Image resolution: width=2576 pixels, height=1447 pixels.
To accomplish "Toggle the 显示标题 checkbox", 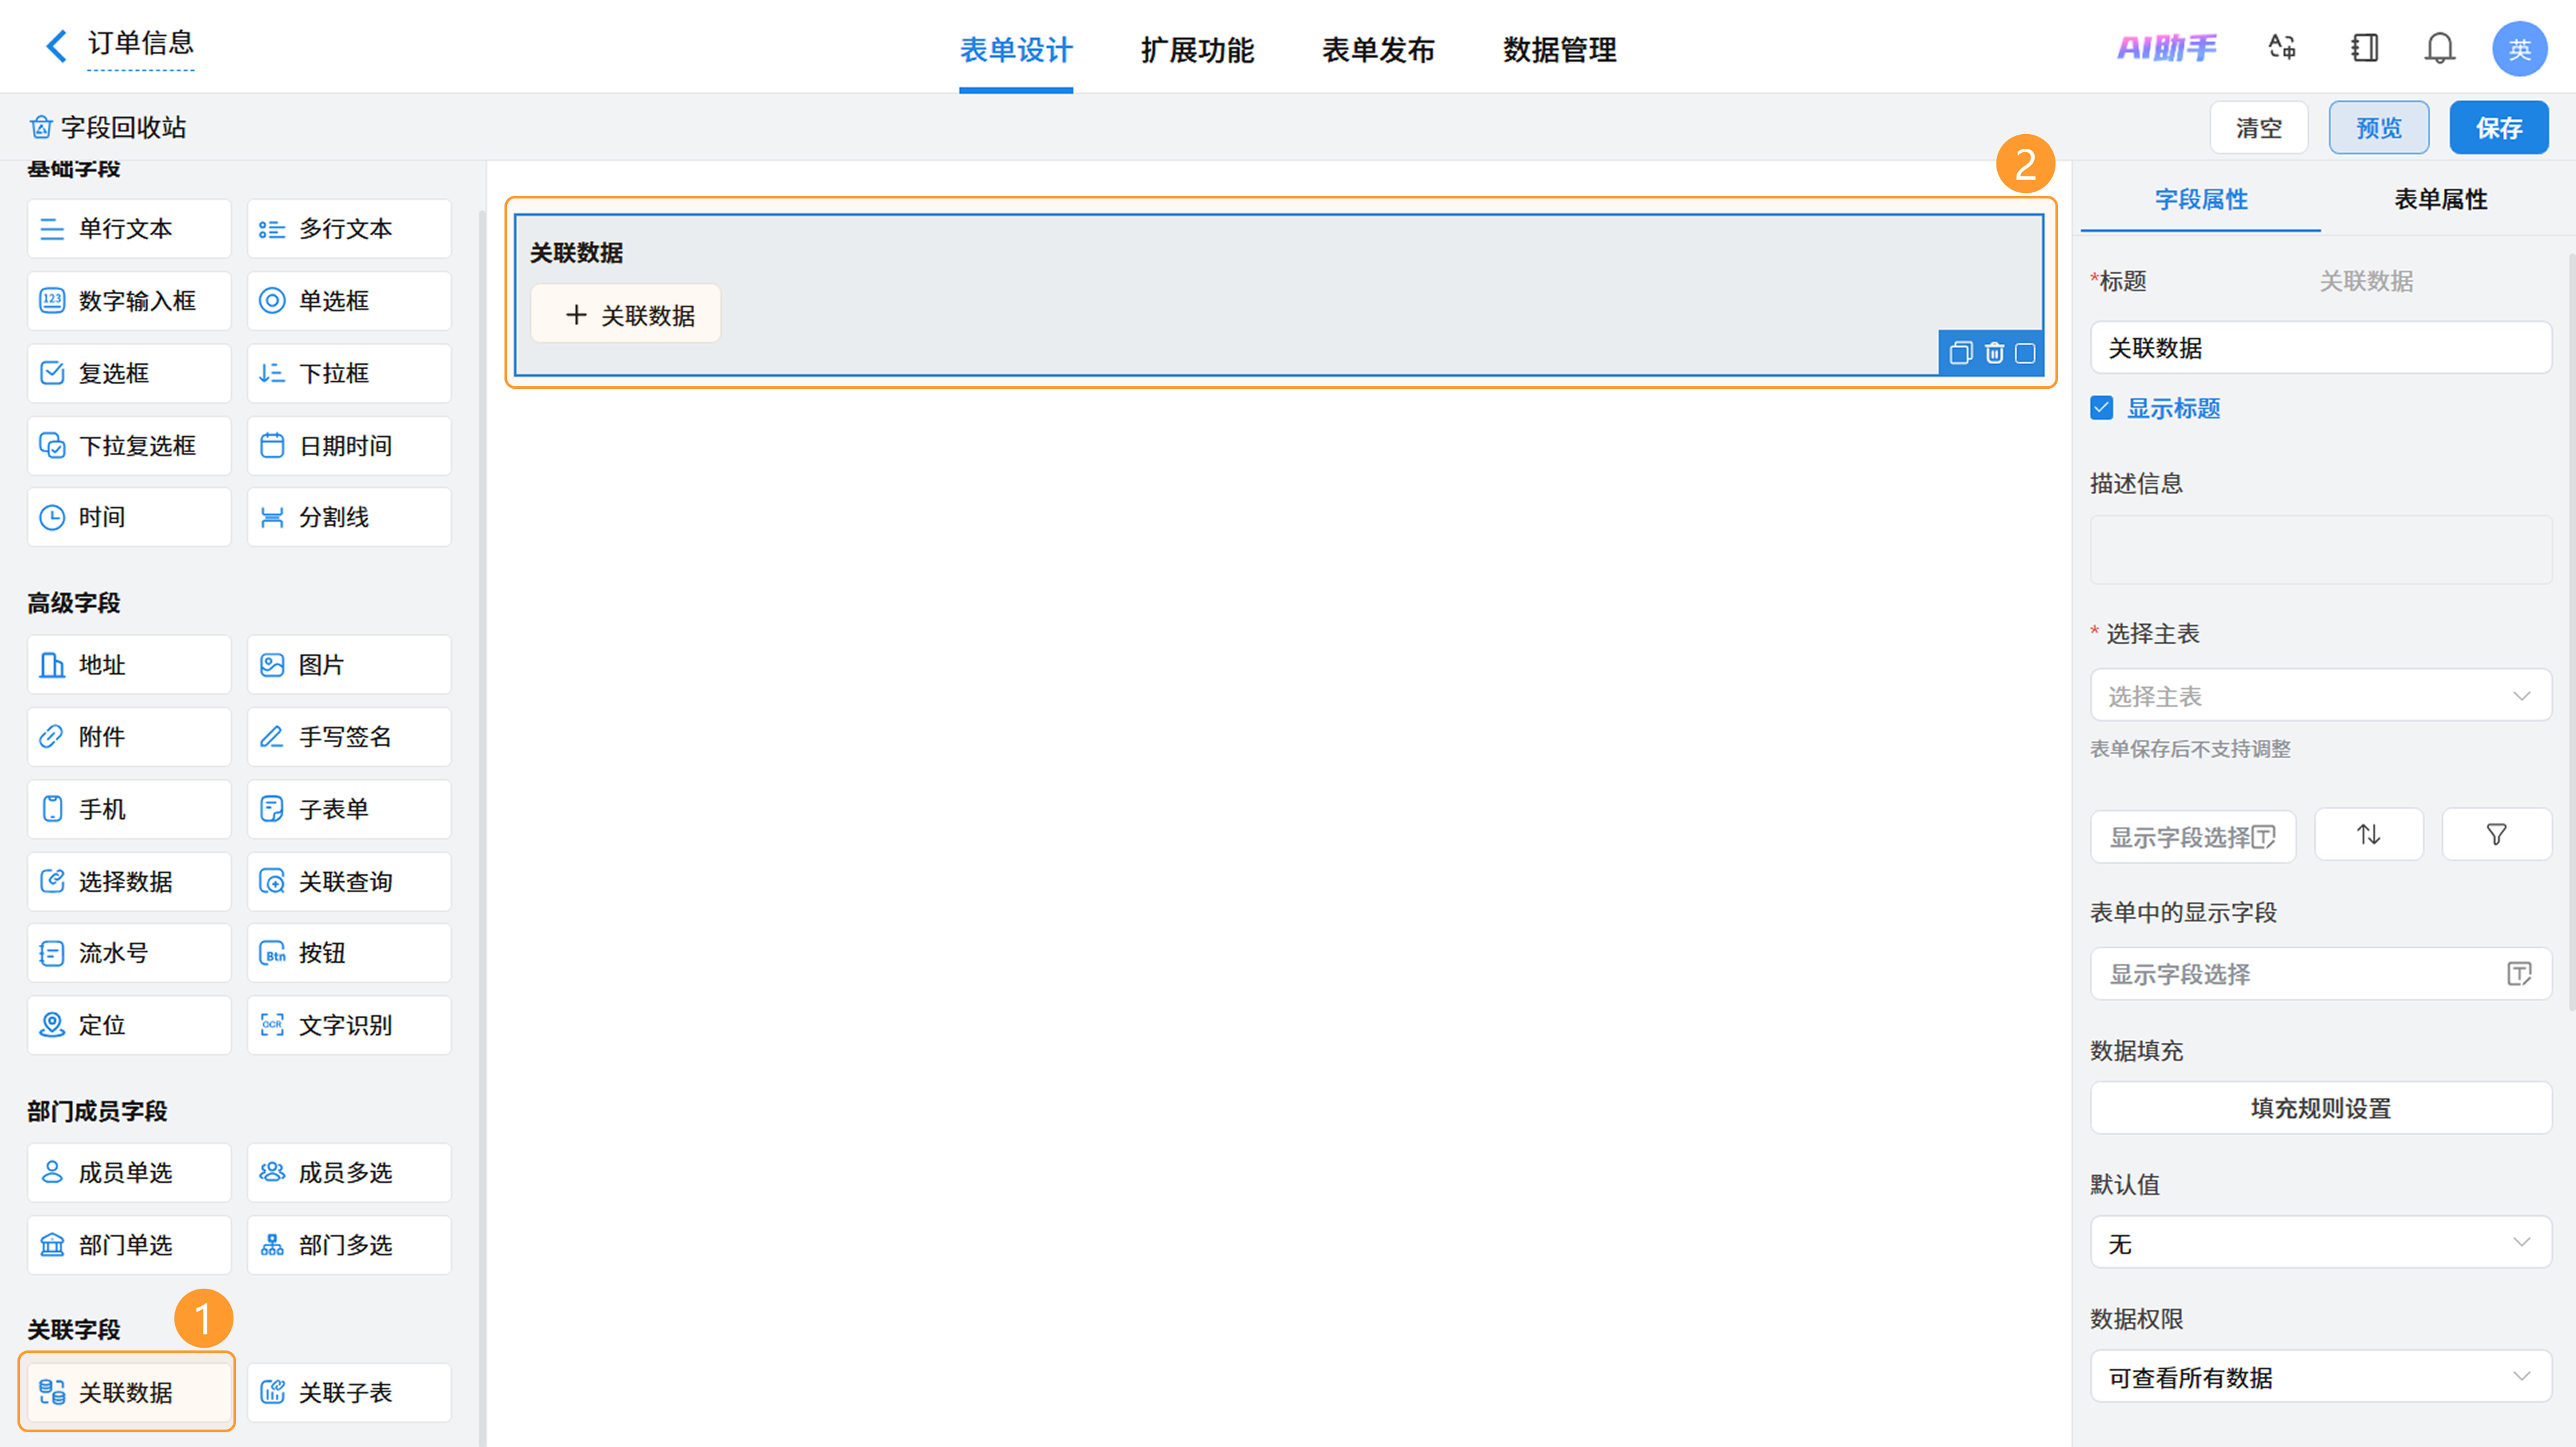I will click(2101, 408).
